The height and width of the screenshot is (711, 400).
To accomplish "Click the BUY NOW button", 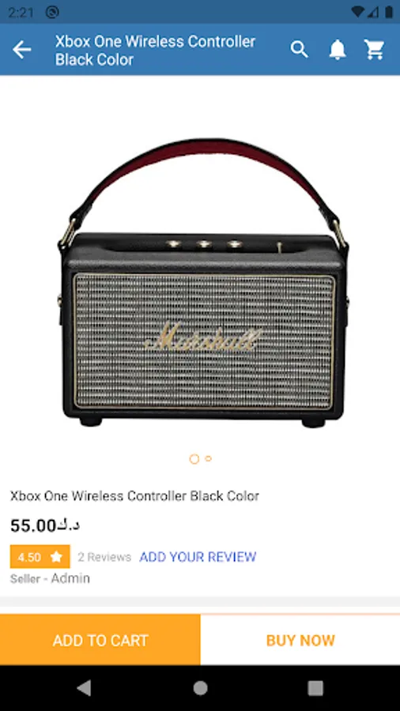I will (300, 640).
